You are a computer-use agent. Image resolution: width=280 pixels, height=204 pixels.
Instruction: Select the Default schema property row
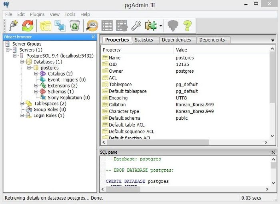point(185,118)
